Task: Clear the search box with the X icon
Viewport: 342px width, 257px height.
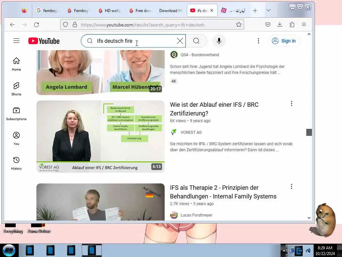Action: 180,41
